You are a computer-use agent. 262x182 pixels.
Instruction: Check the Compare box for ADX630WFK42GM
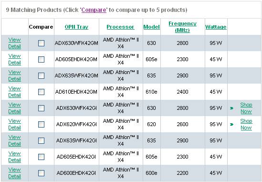click(x=41, y=43)
